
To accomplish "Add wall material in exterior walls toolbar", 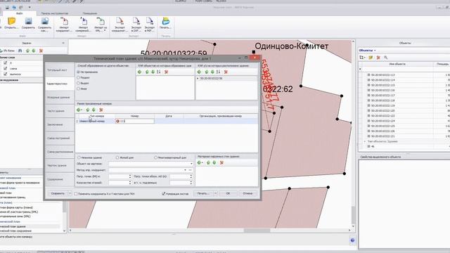I will 200,162.
